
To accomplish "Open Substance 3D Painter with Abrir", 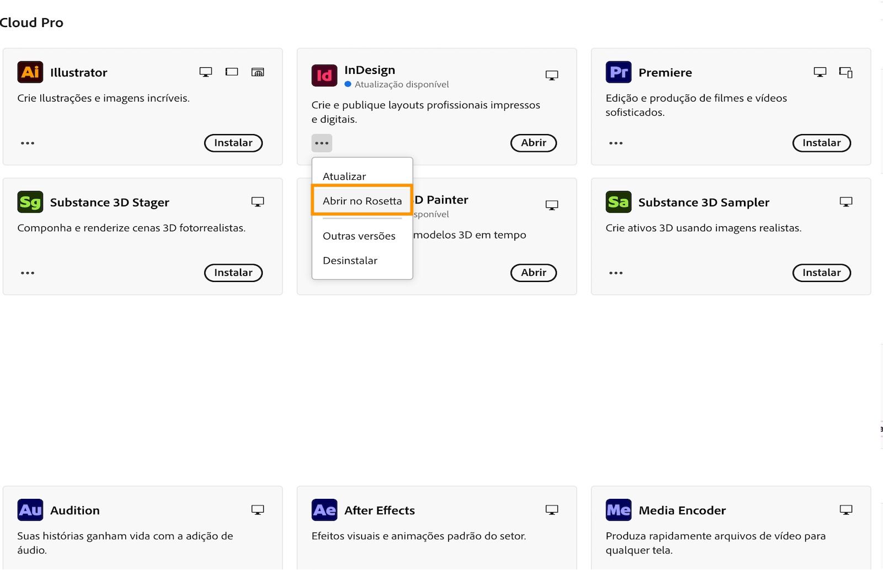I will (534, 273).
